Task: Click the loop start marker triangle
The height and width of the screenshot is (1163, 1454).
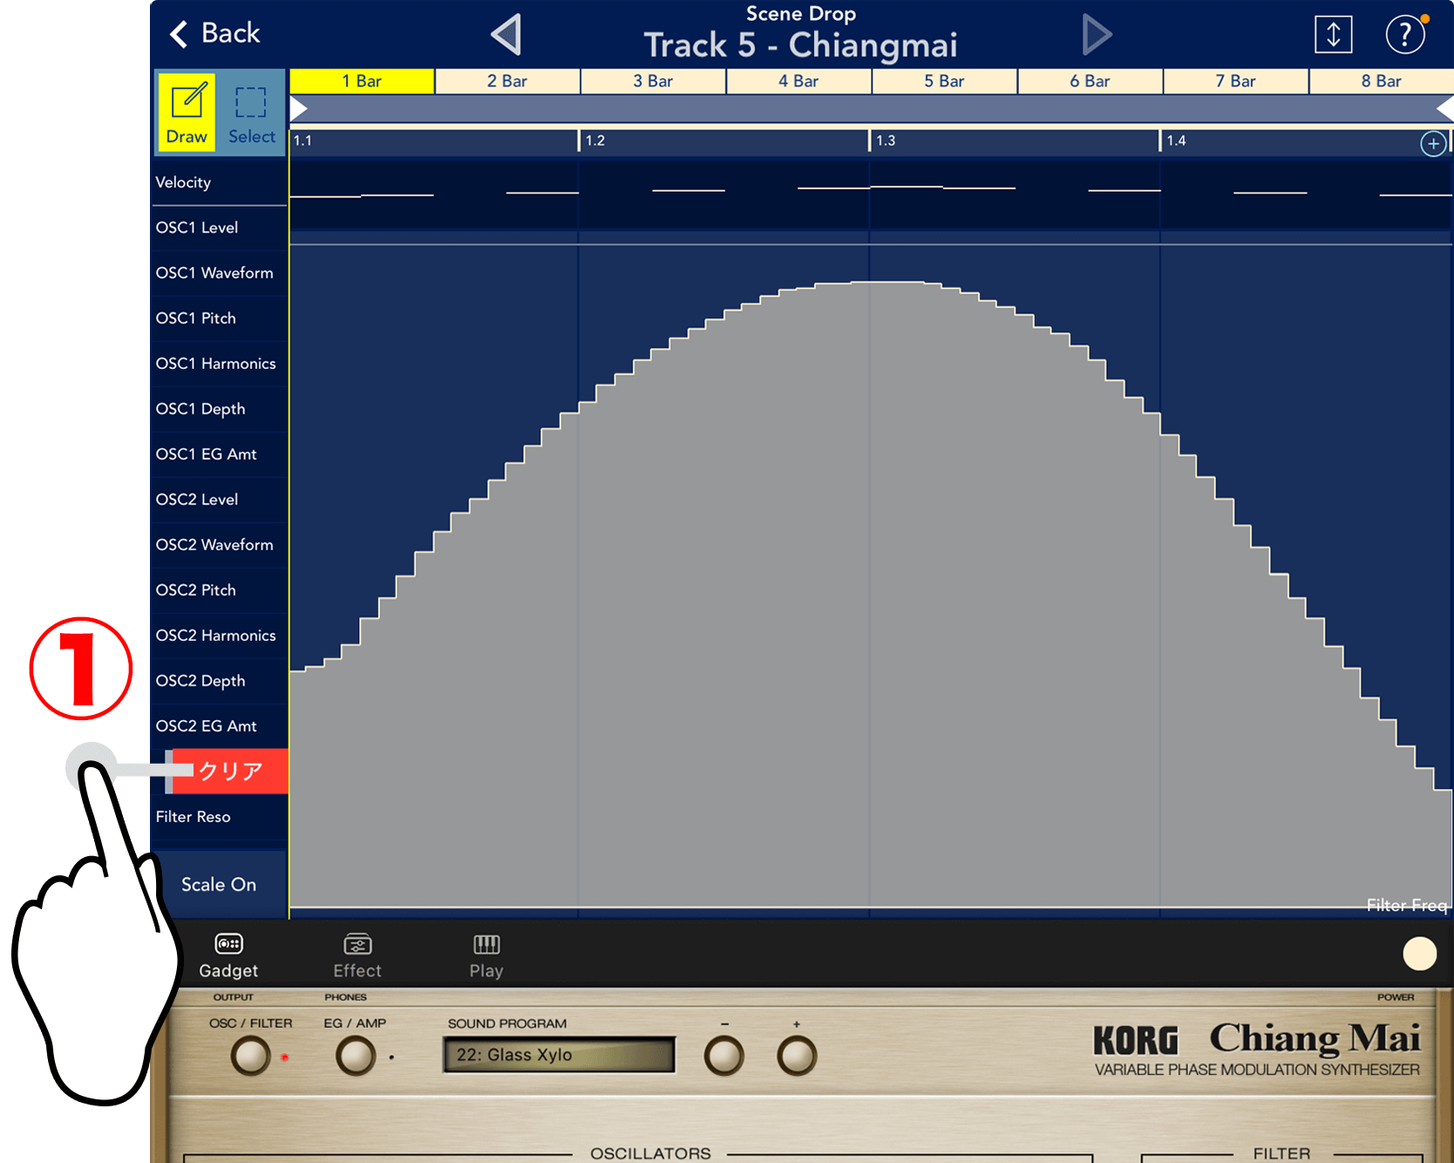Action: click(x=298, y=109)
